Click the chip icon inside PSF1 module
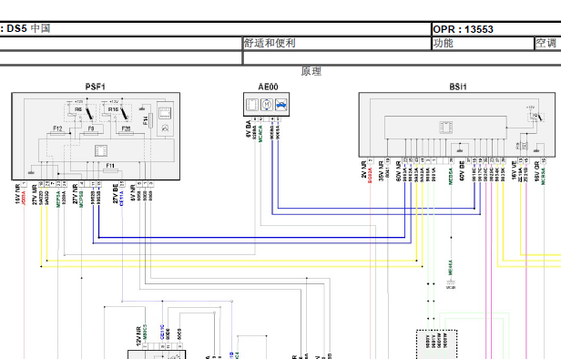Screen dimensions: 561x359 [x=101, y=150]
